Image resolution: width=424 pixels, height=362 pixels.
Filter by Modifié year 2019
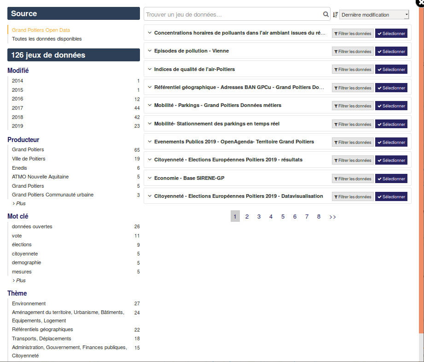pyautogui.click(x=76, y=126)
